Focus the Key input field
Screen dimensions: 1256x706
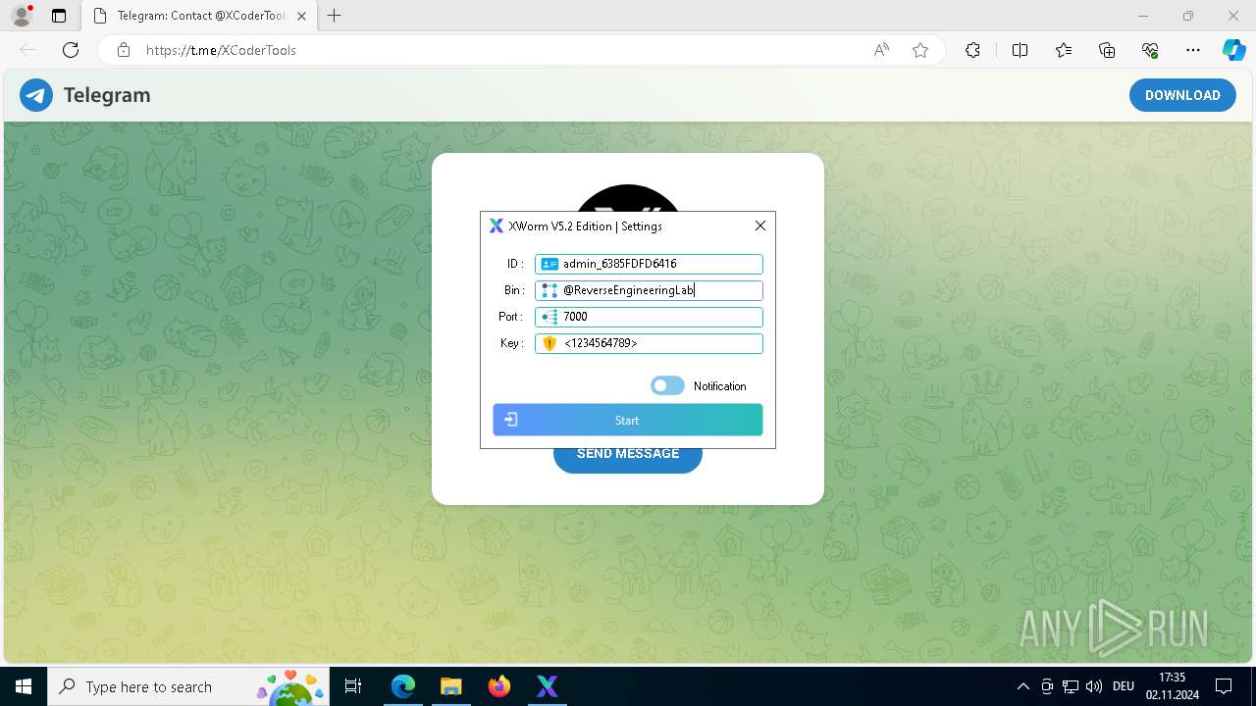[649, 343]
